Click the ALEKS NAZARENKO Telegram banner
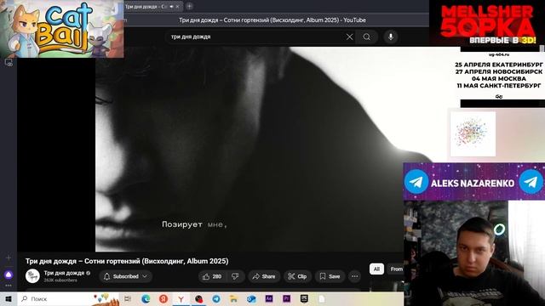The width and height of the screenshot is (545, 306). [473, 182]
